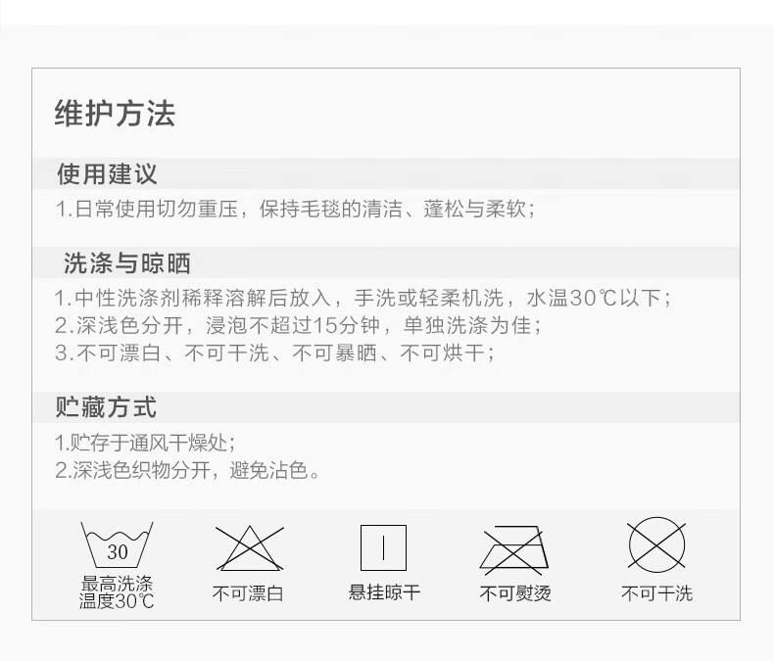Click the 最高洗涤温度30℃ label
The image size is (774, 661).
click(x=117, y=592)
